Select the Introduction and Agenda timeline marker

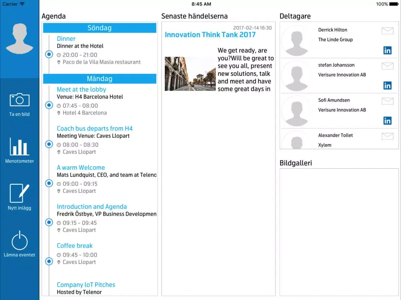pos(49,222)
